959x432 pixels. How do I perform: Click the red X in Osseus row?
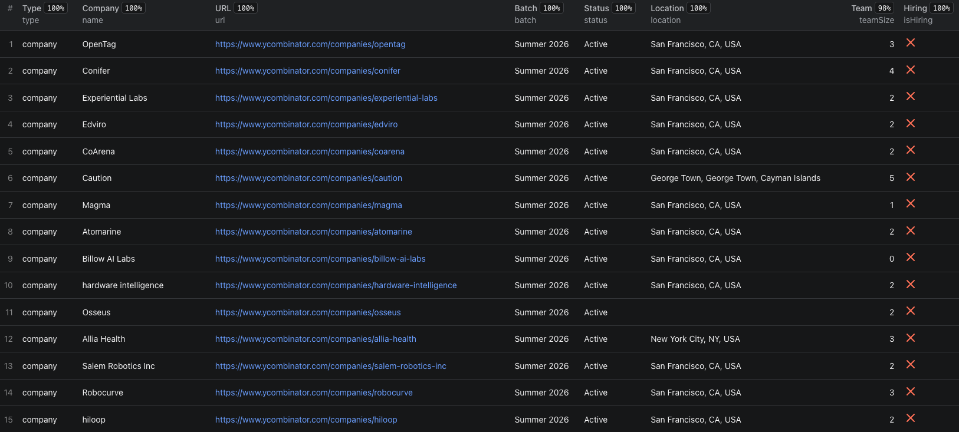click(911, 311)
